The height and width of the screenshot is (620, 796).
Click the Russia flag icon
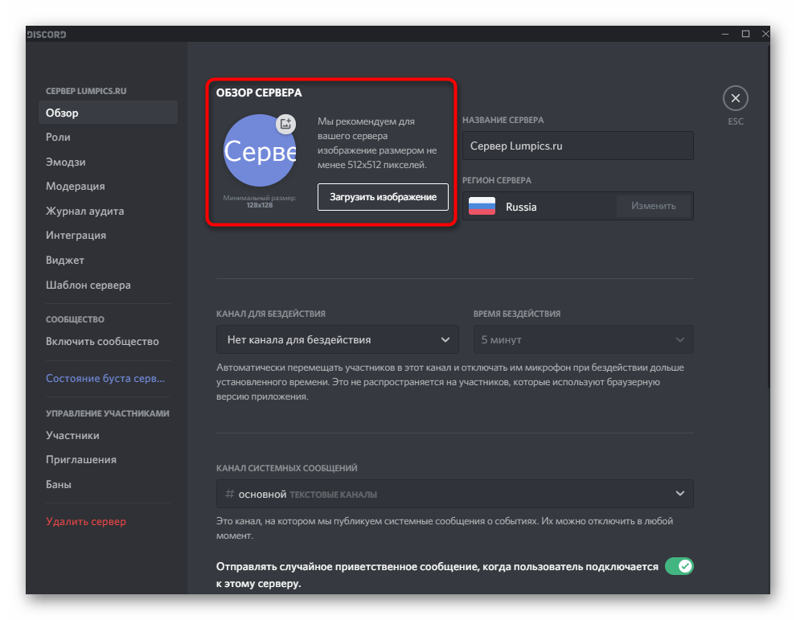[482, 206]
